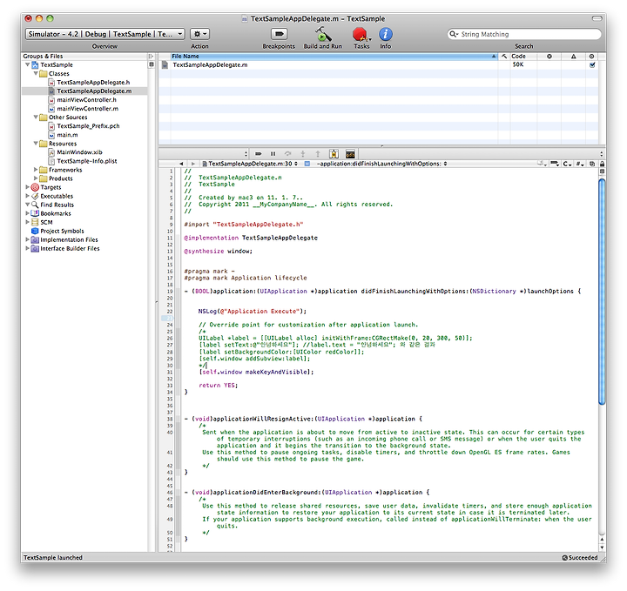Screen dimensions: 627x591
Task: Open the bookmarks popup in navigation bar
Action: coord(543,164)
